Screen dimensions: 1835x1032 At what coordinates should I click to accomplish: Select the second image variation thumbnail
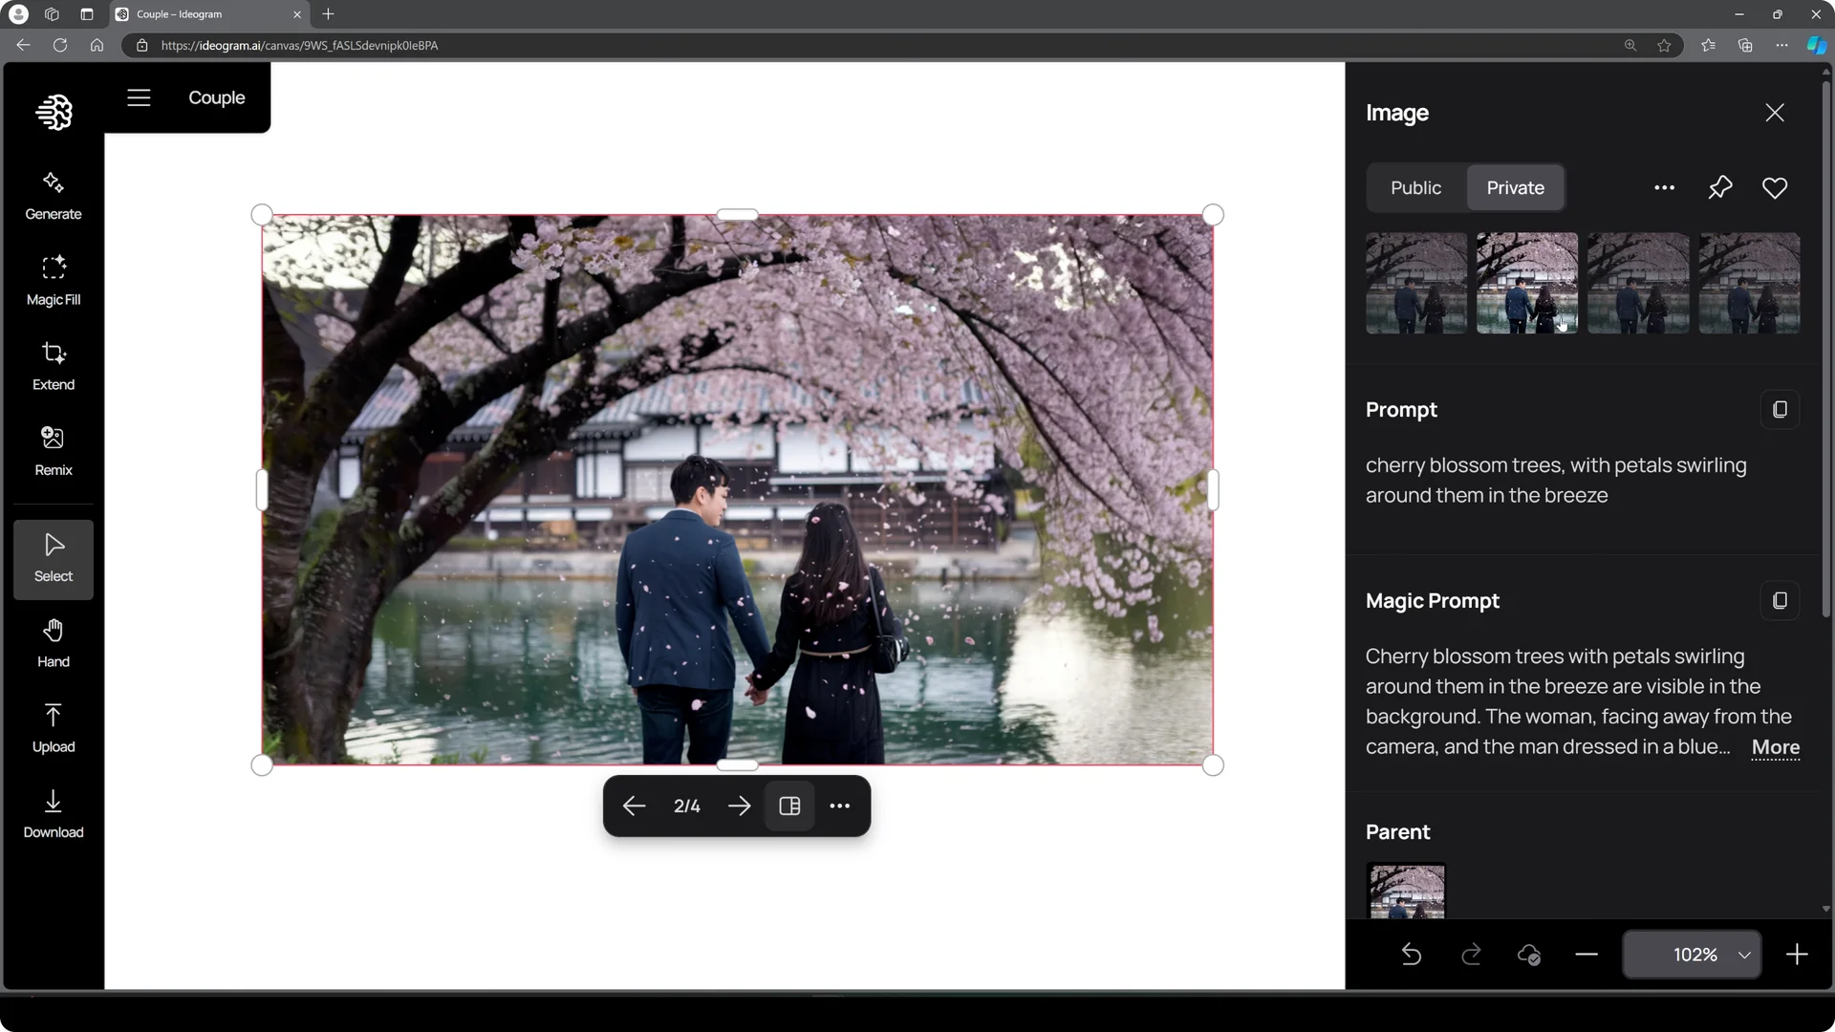(1526, 283)
